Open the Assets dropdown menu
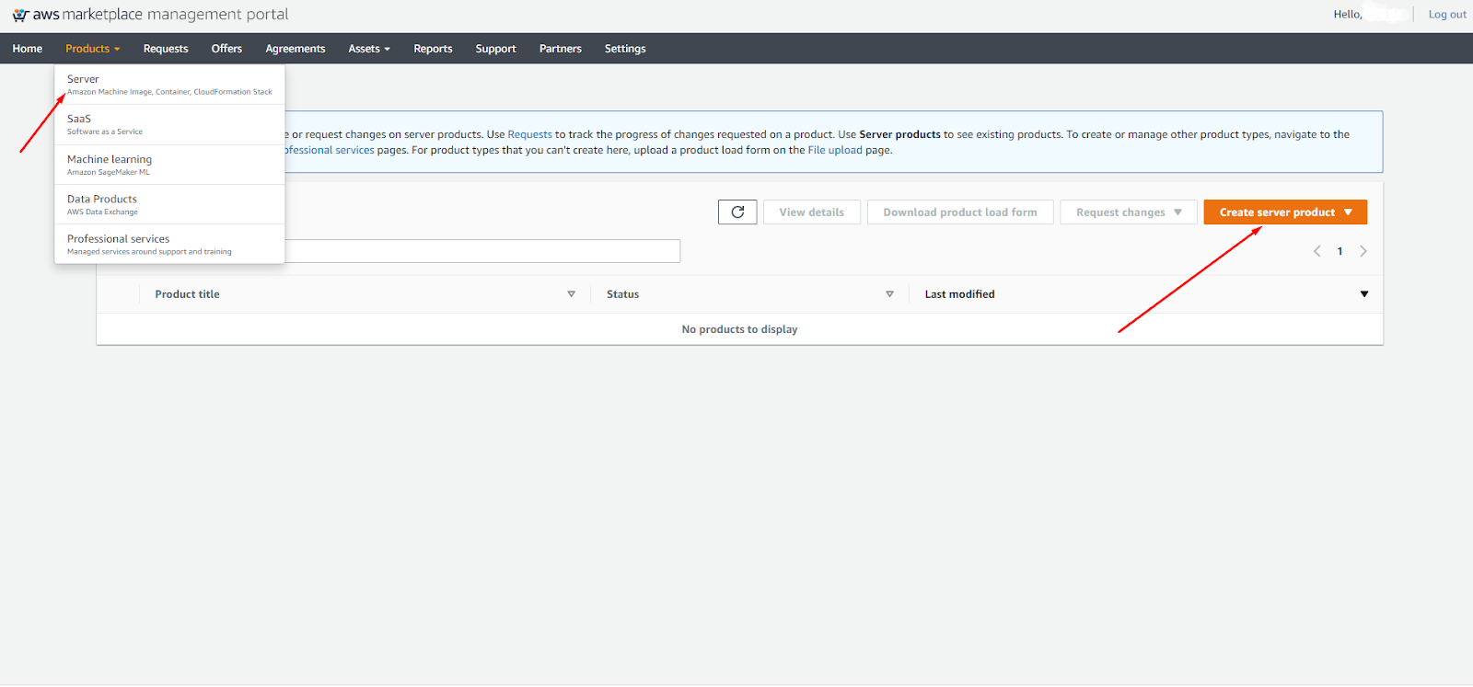The width and height of the screenshot is (1473, 687). click(x=369, y=49)
